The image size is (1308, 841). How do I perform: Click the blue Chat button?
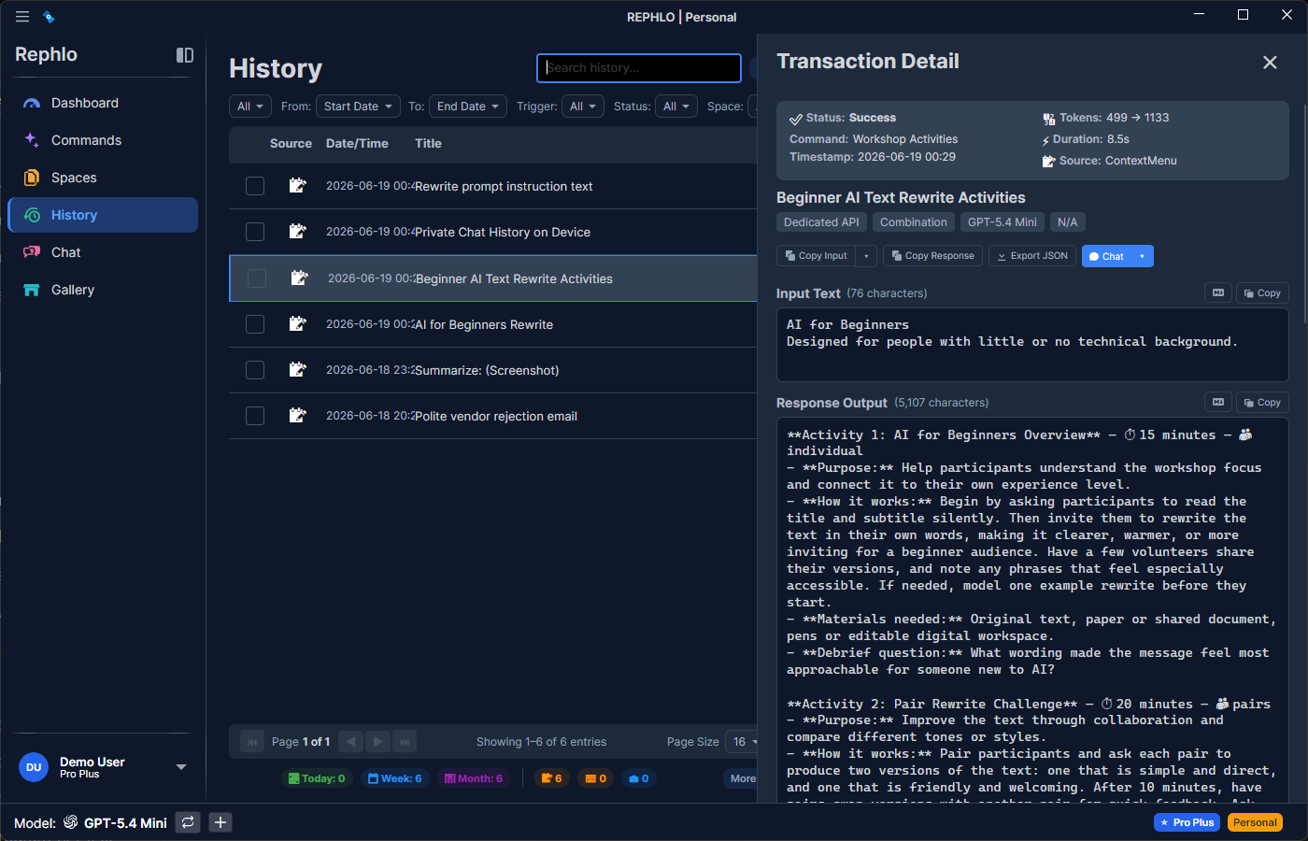pos(1107,256)
